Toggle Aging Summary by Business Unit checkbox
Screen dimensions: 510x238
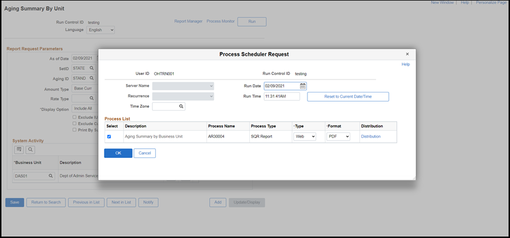click(x=109, y=136)
